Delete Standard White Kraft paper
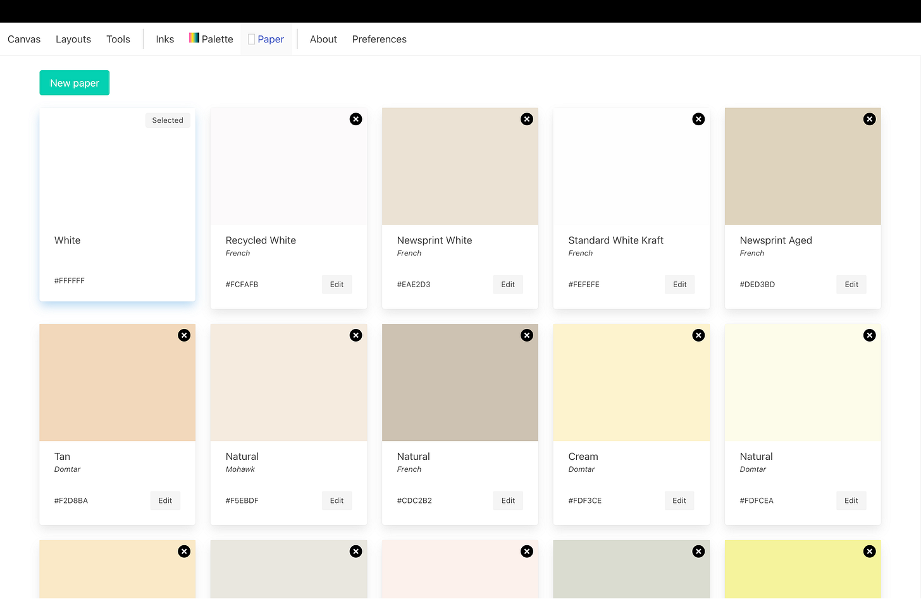Image resolution: width=921 pixels, height=599 pixels. (x=698, y=119)
